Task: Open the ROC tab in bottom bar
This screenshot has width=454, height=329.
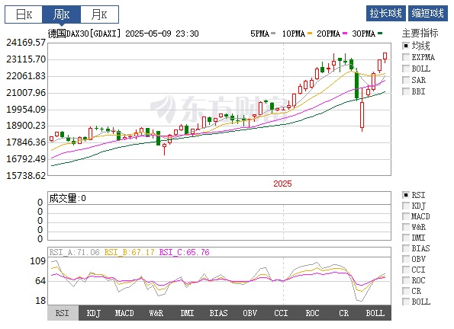Action: (312, 313)
